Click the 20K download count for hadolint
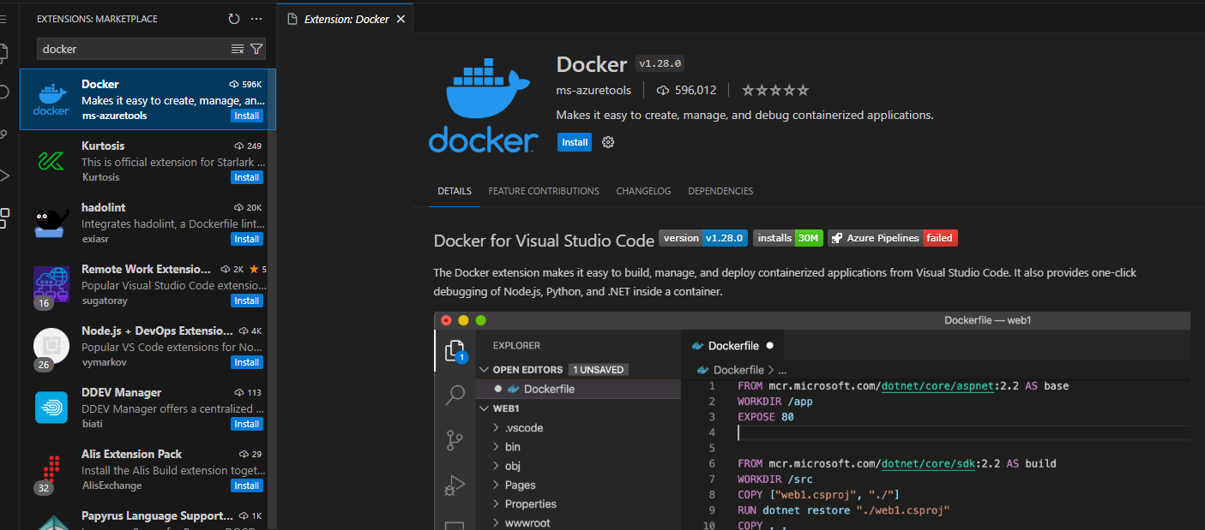The image size is (1205, 530). point(248,208)
